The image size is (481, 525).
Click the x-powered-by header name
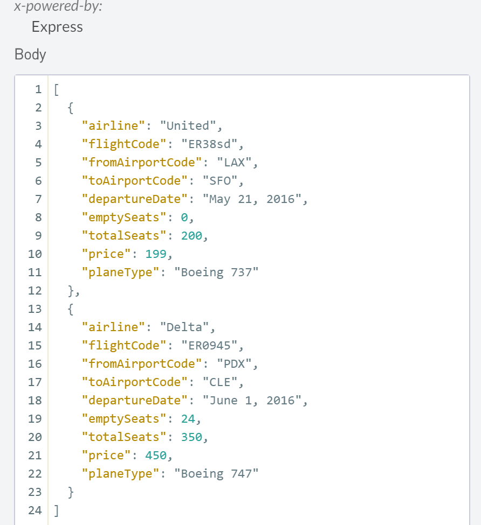51,8
